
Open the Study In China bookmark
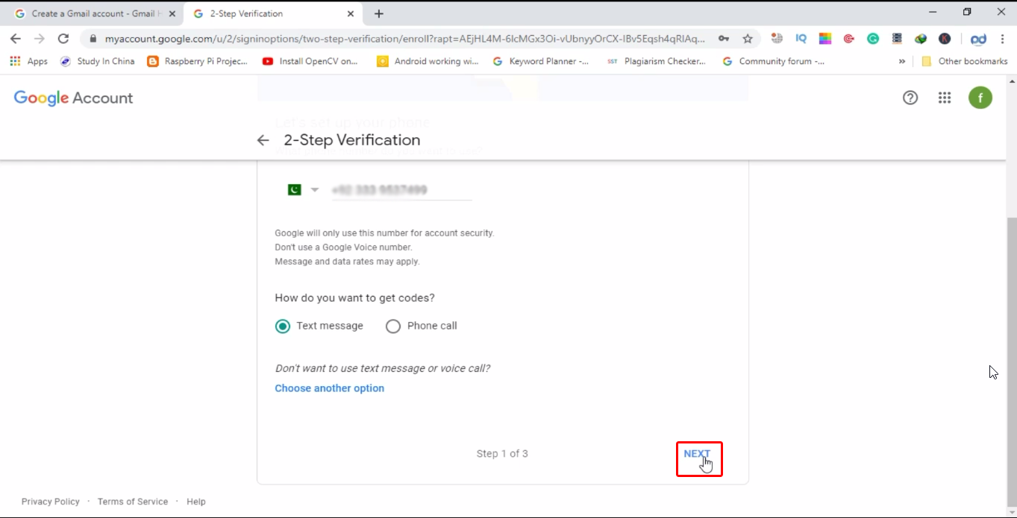coord(98,61)
